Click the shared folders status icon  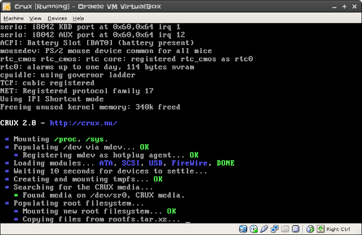point(285,229)
